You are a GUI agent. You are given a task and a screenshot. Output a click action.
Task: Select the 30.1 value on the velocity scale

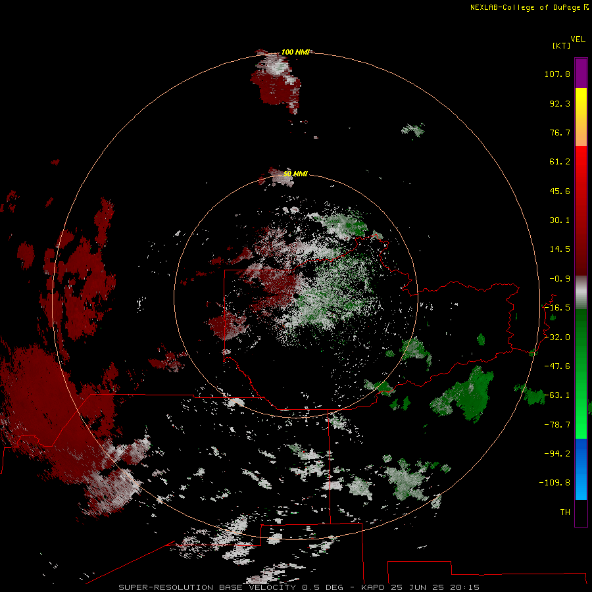point(560,220)
